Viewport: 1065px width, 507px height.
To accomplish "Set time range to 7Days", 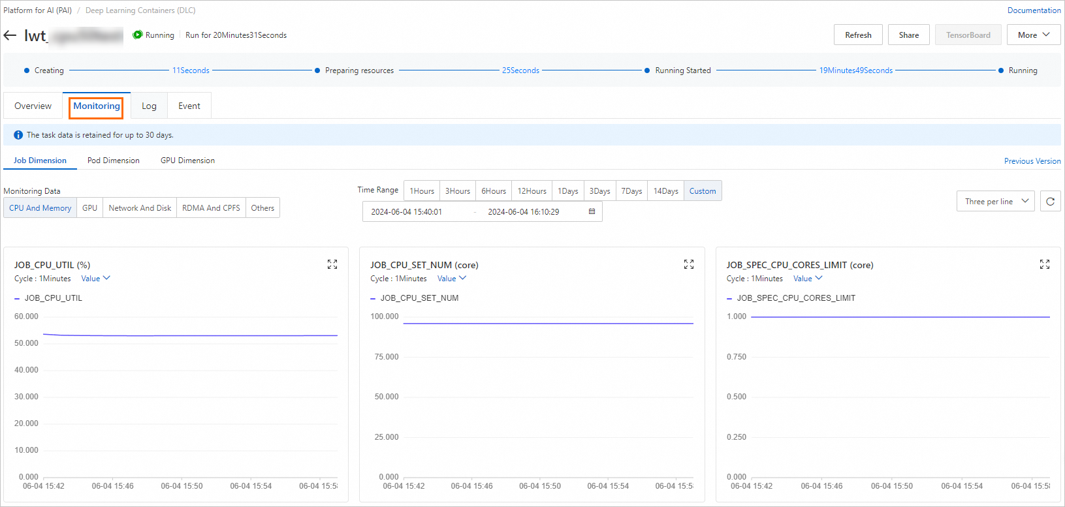I will [631, 191].
